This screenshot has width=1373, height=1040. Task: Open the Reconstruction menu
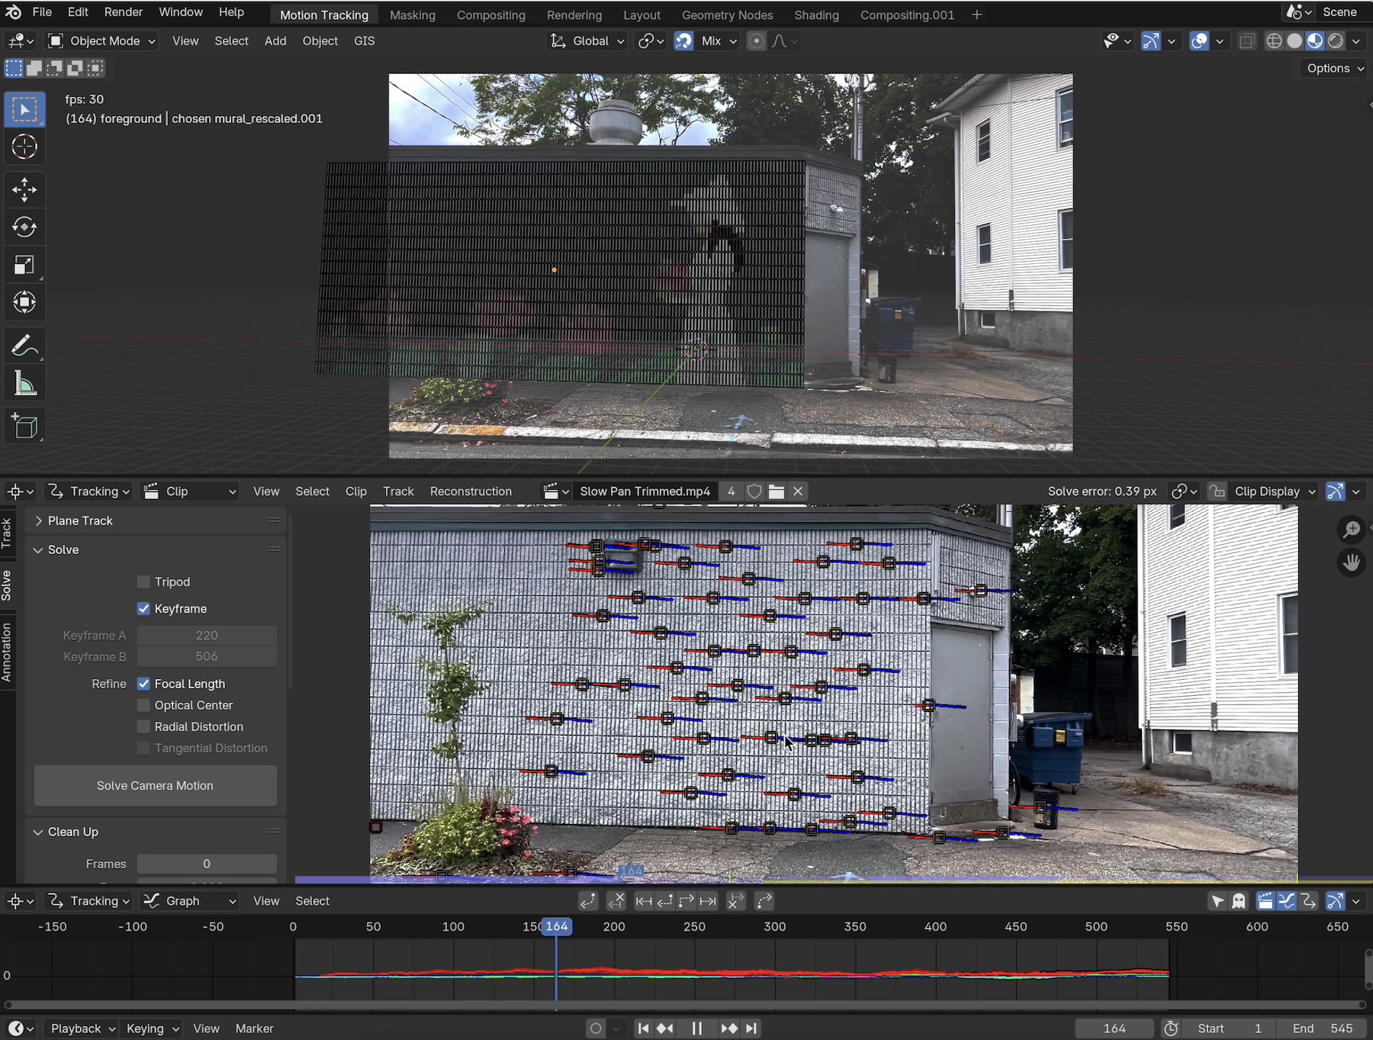471,491
